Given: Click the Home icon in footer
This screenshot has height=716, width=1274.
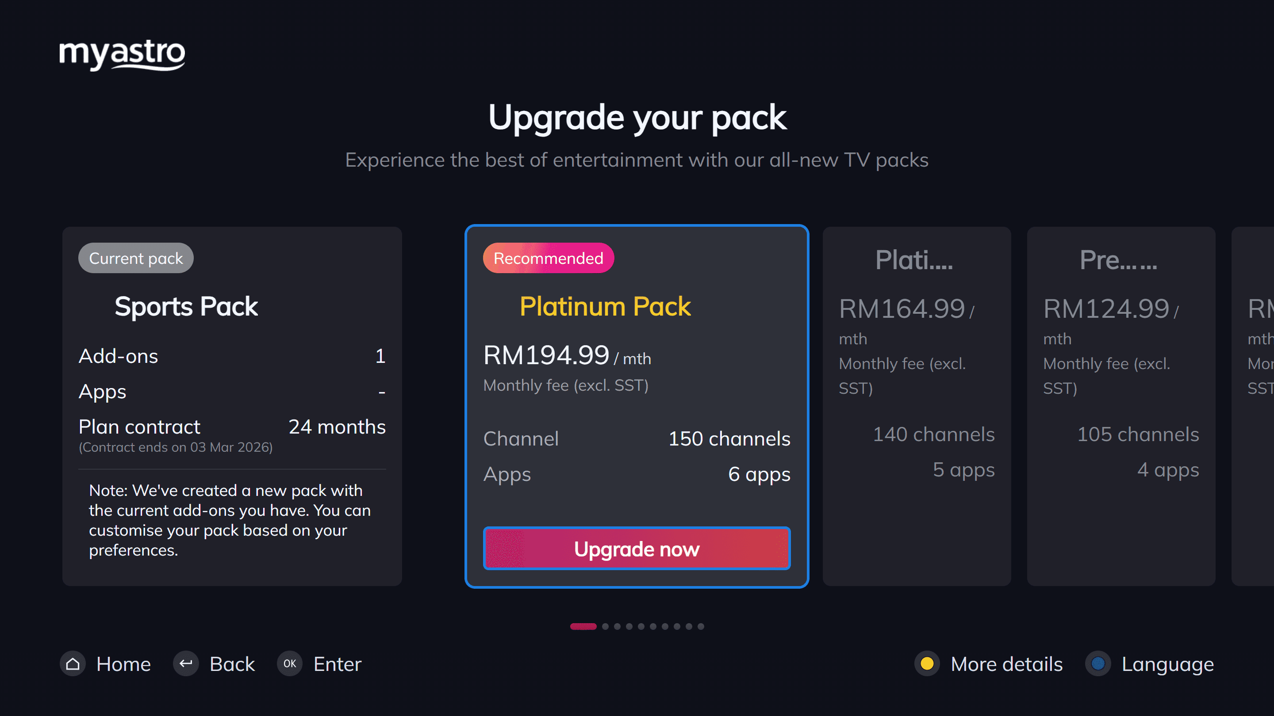Looking at the screenshot, I should click(73, 663).
